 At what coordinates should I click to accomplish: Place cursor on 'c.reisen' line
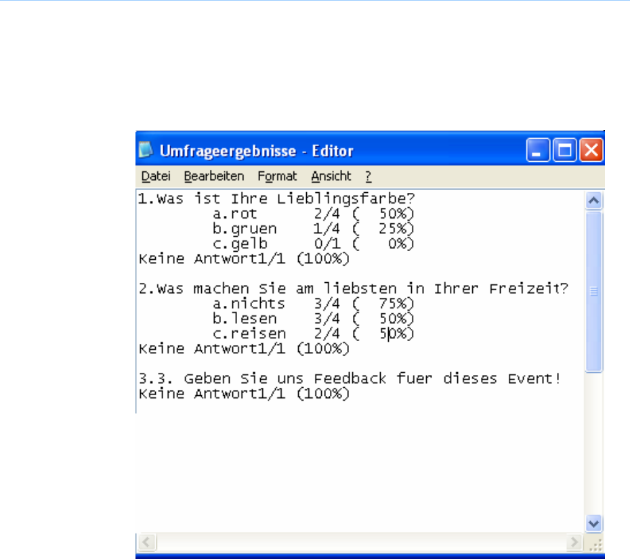[314, 334]
